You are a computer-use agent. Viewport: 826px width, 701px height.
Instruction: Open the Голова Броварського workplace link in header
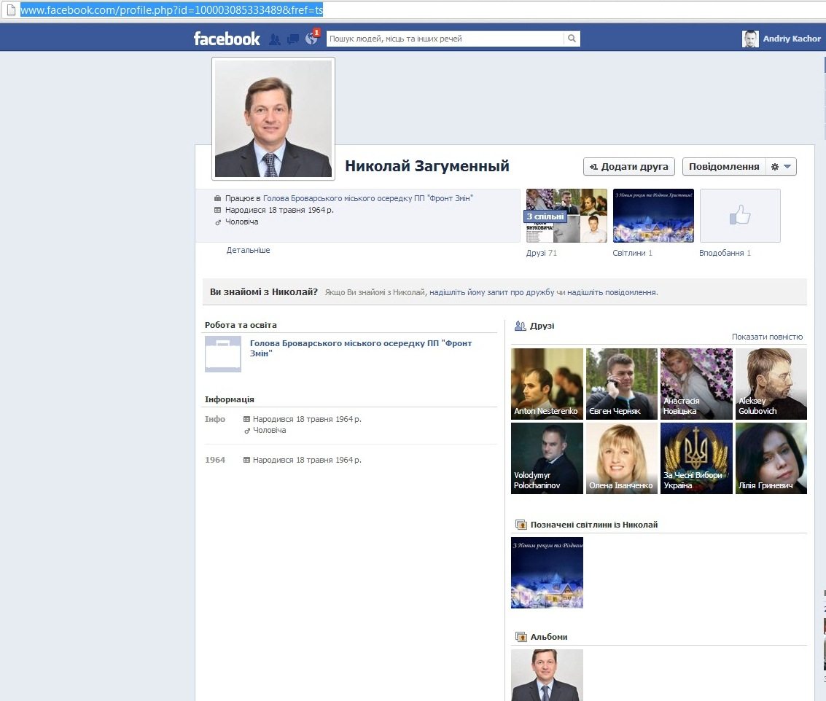[x=368, y=198]
